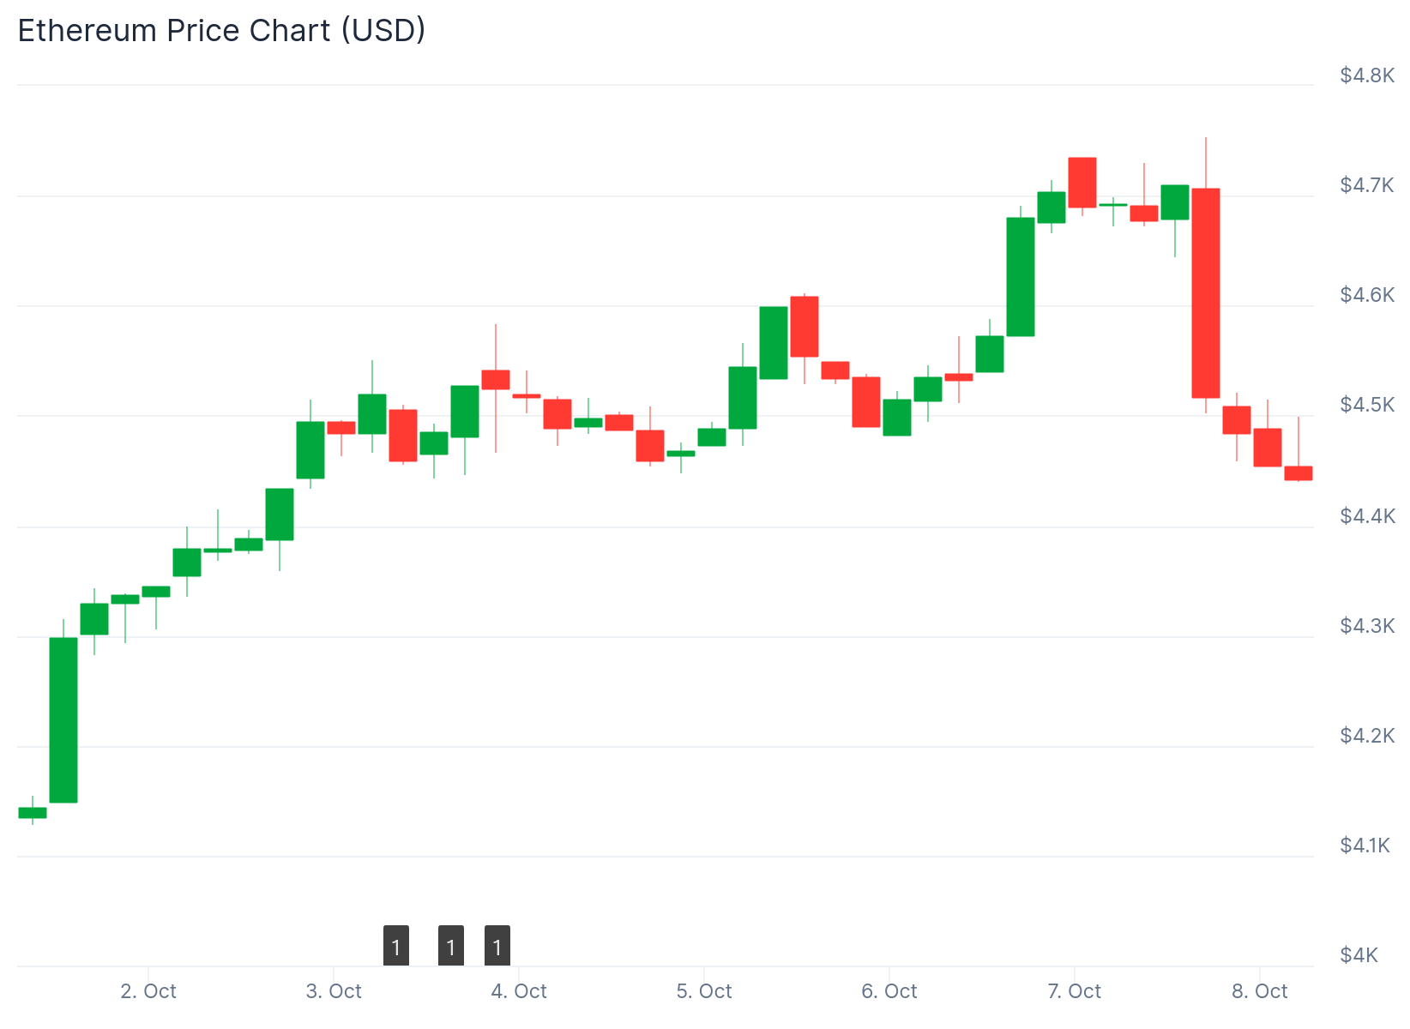Click the "$4.5K" price axis label
The width and height of the screenshot is (1410, 1029).
coord(1367,404)
